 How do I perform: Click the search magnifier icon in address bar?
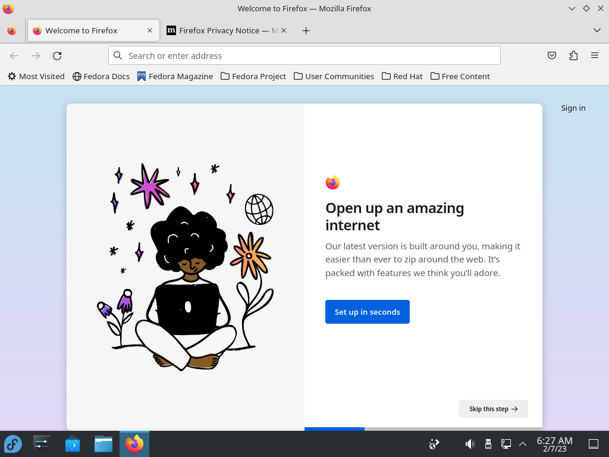[x=118, y=55]
